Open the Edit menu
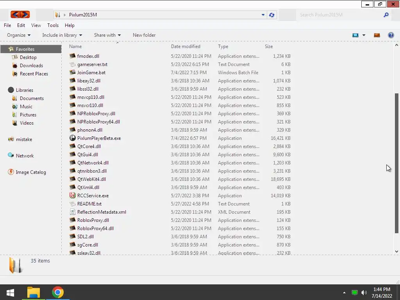 click(x=21, y=25)
